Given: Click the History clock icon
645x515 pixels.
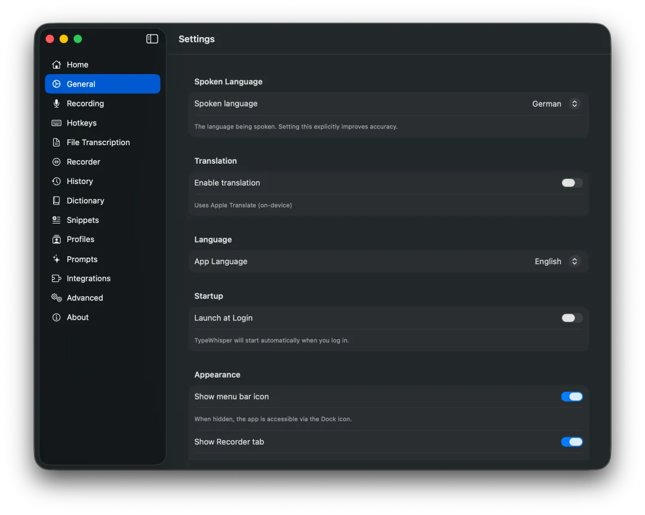Looking at the screenshot, I should (56, 181).
